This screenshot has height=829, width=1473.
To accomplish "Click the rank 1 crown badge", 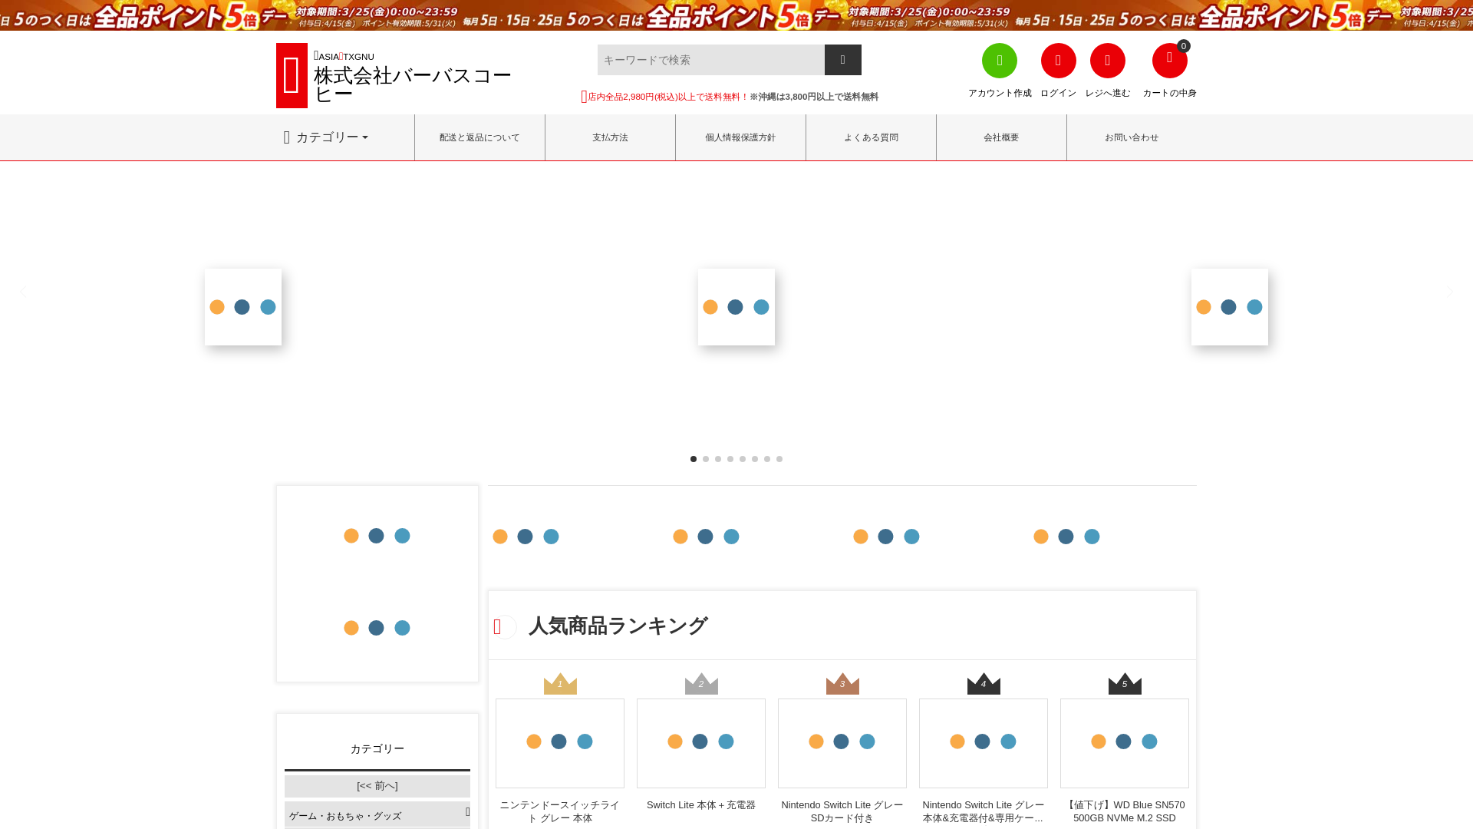I will 560,683.
